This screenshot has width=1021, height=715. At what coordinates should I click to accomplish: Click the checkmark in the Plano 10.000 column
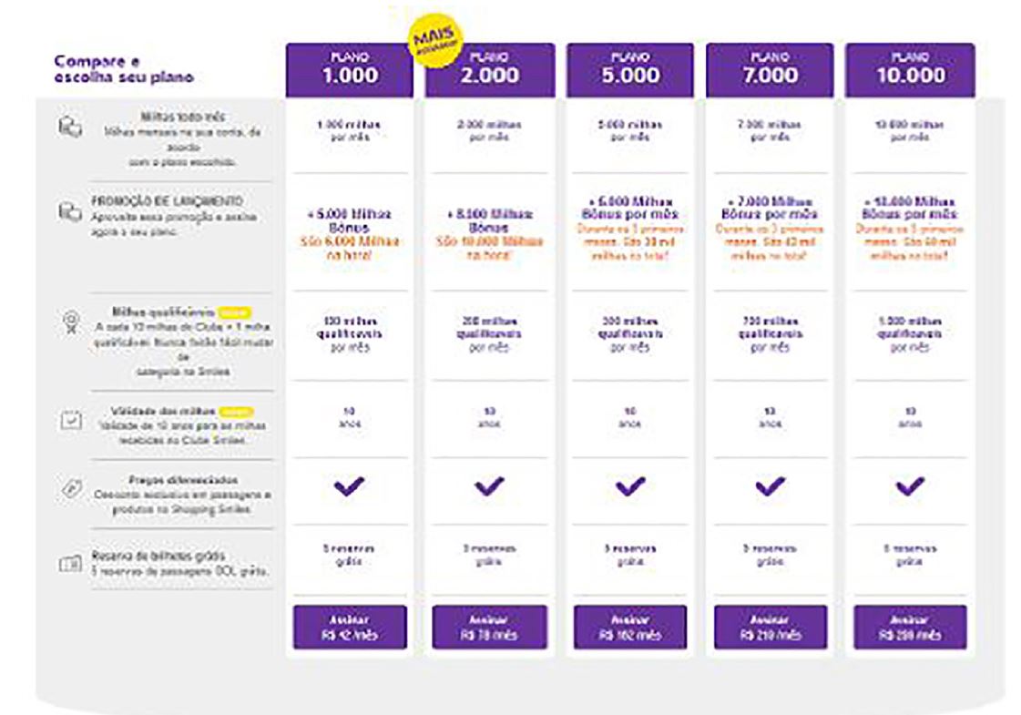coord(909,487)
